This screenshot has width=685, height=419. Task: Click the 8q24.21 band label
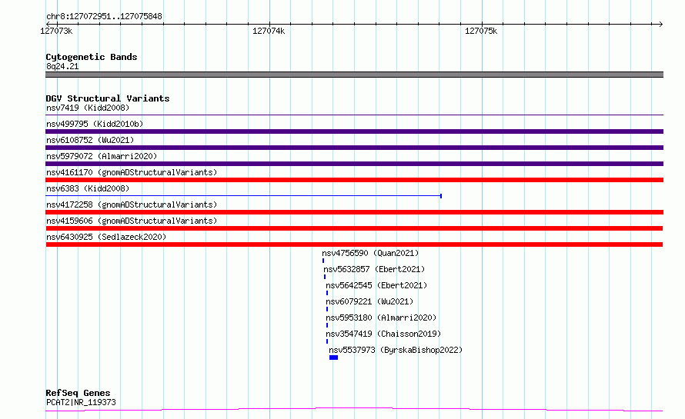(x=62, y=66)
